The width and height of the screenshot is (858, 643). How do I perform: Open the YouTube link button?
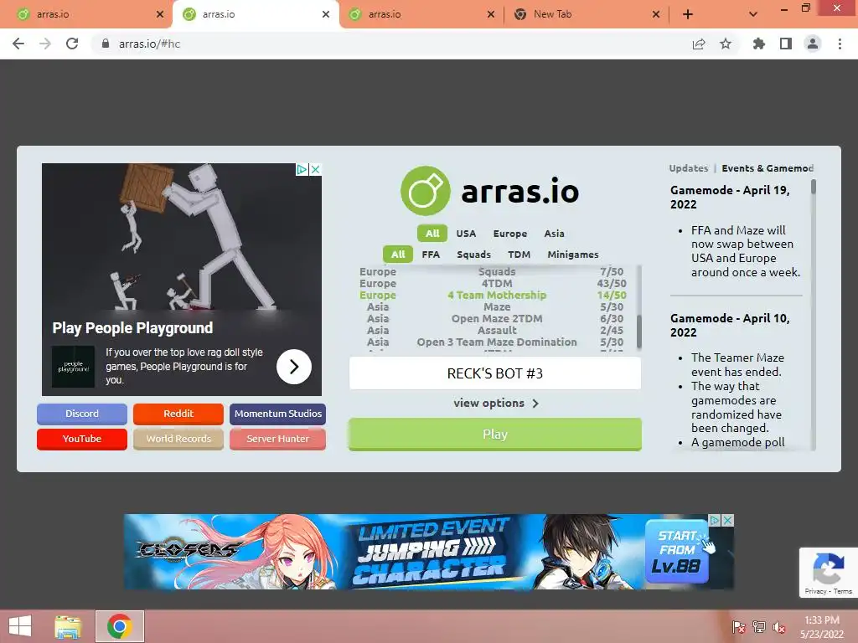pos(82,439)
